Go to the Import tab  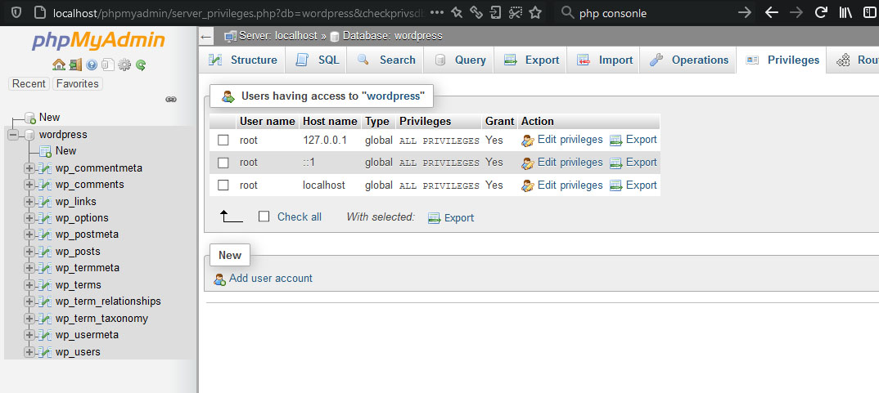603,60
